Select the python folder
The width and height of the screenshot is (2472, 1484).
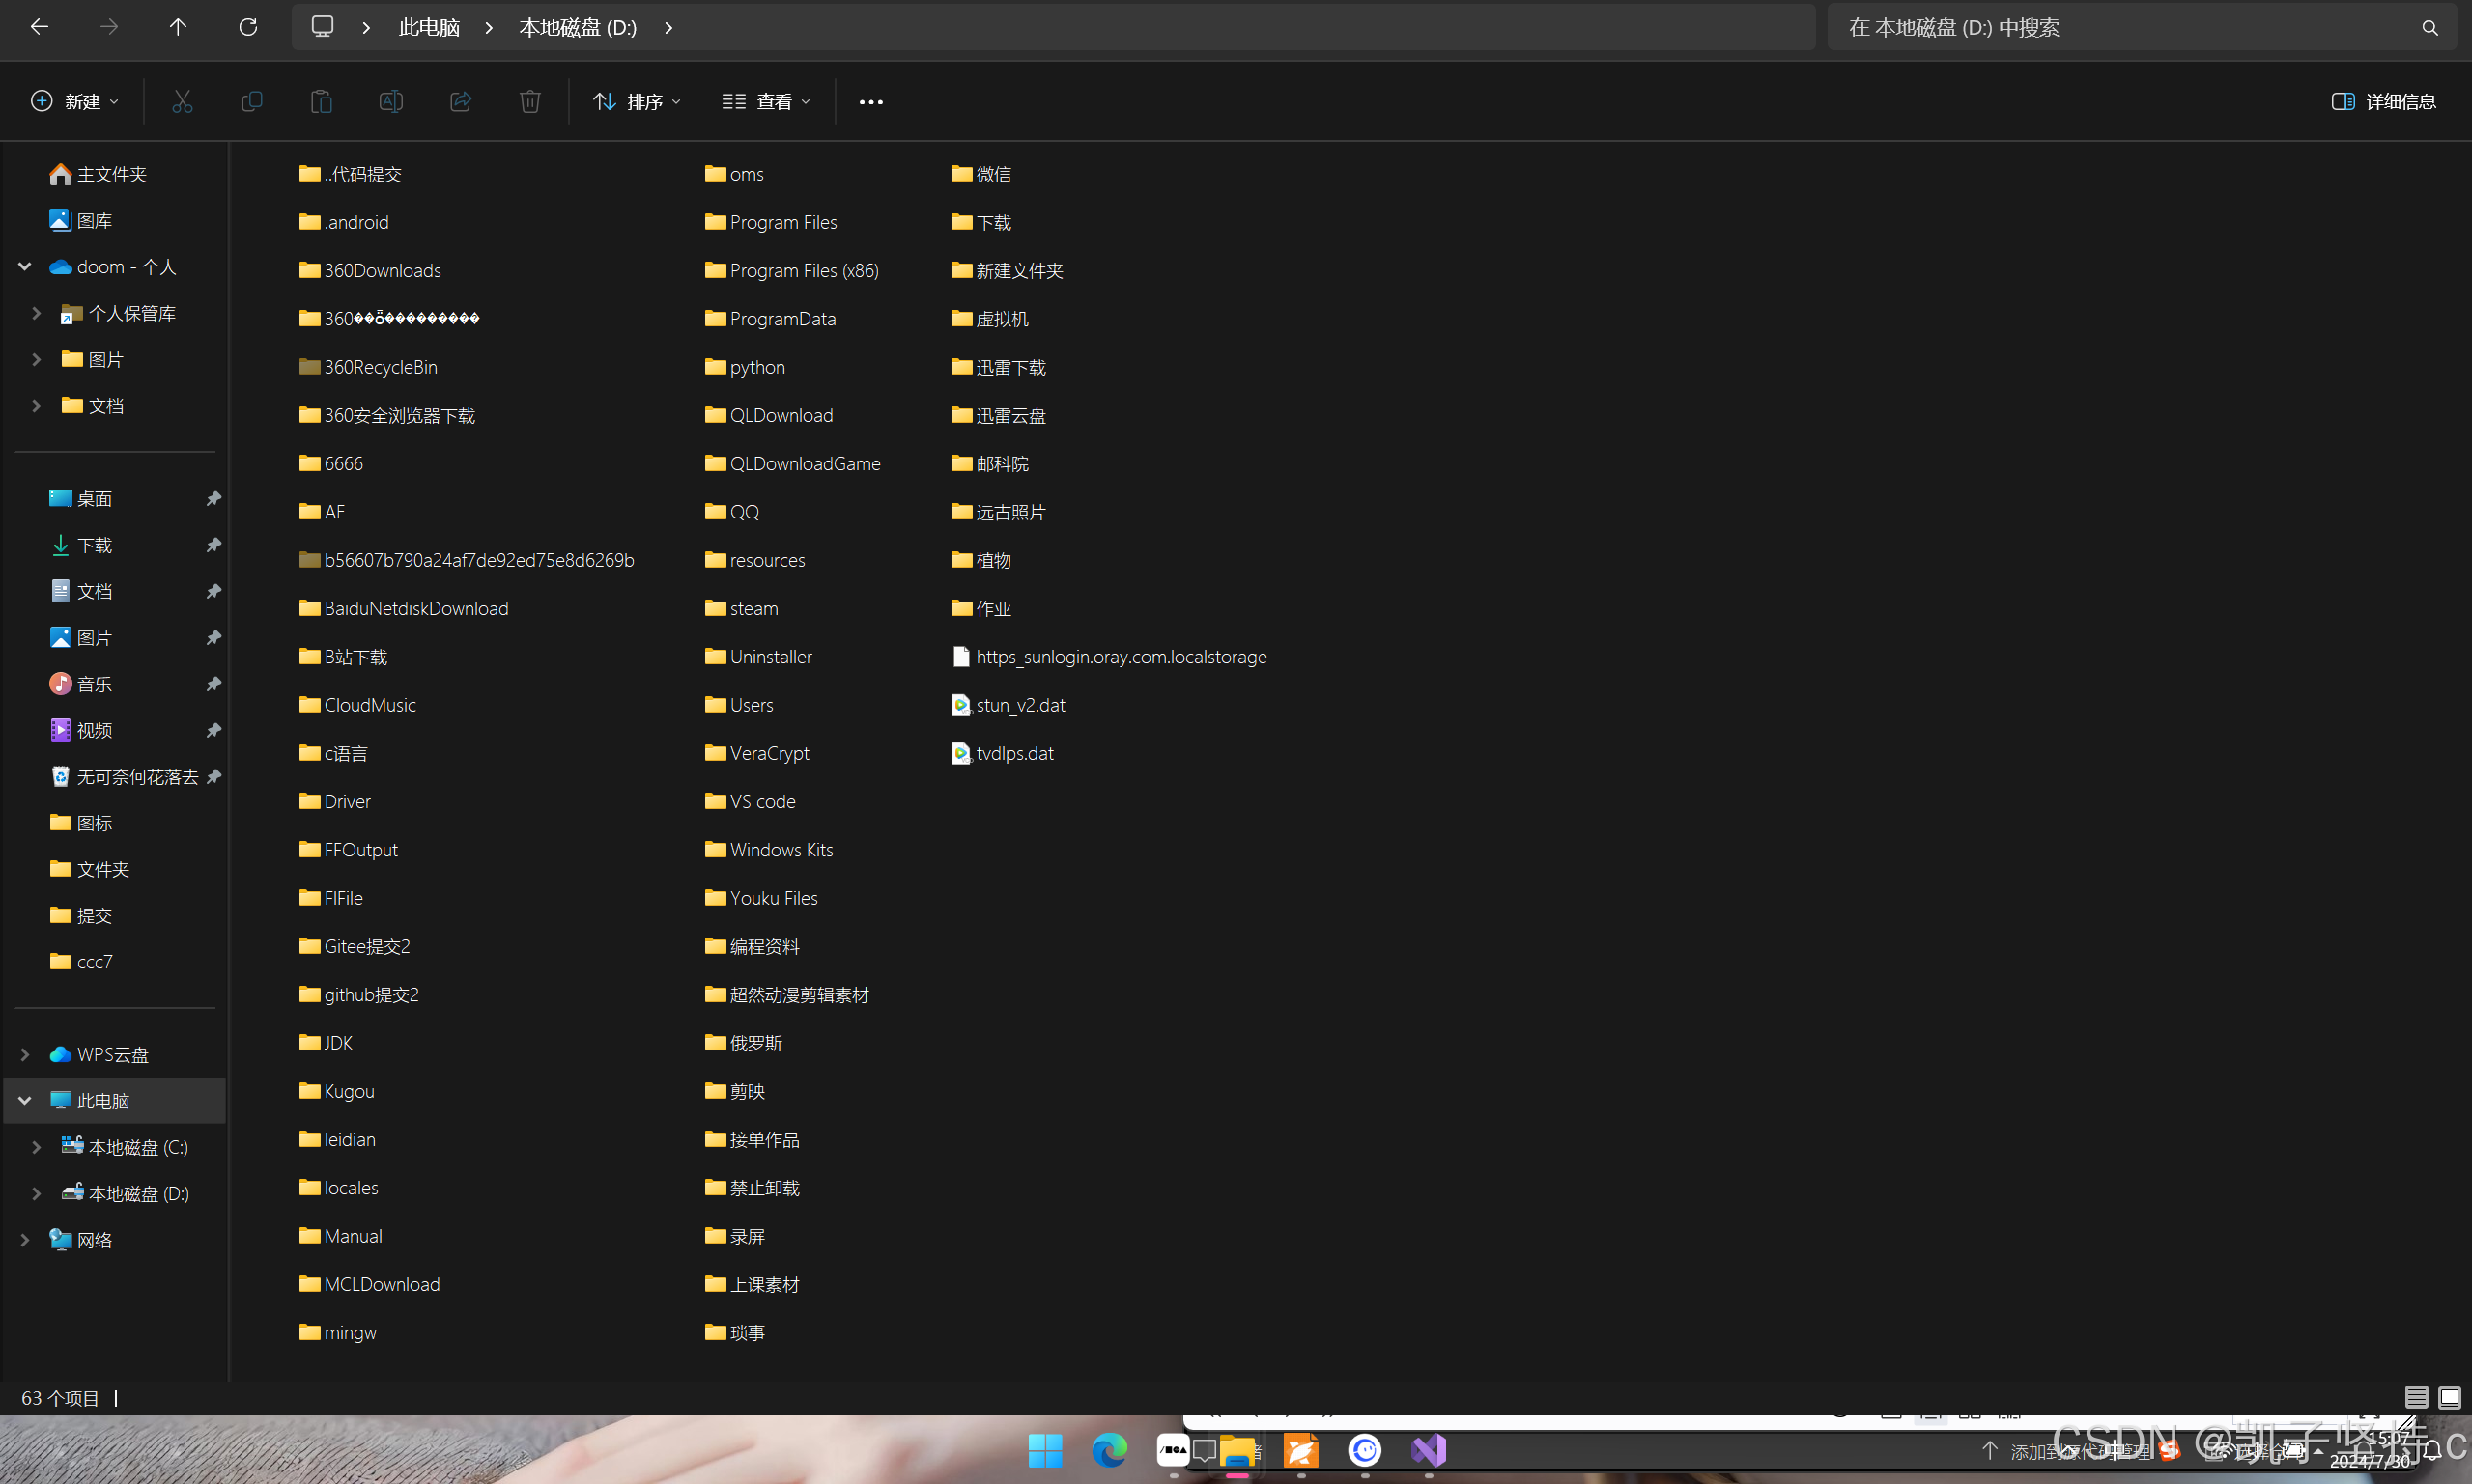(x=746, y=367)
